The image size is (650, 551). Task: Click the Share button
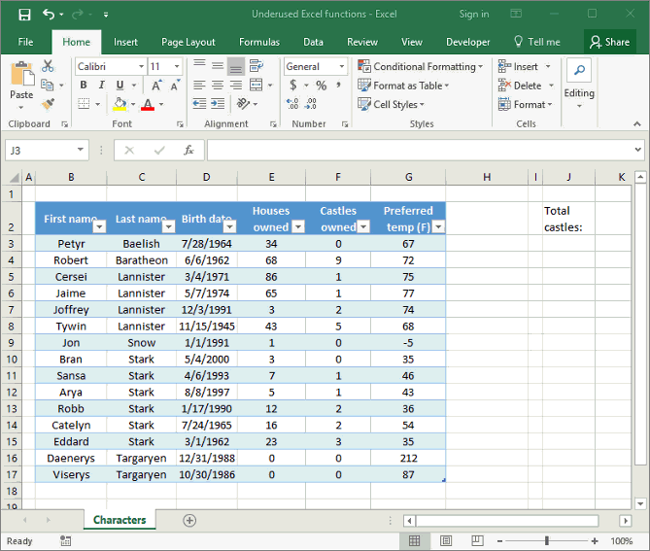click(610, 42)
